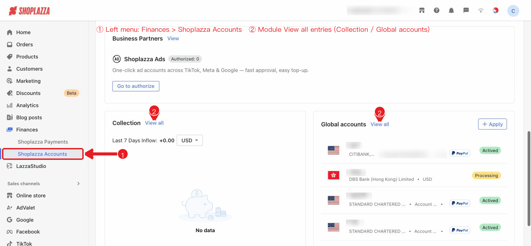Click the Shoplazza Ads AD icon
531x246 pixels.
(x=116, y=59)
